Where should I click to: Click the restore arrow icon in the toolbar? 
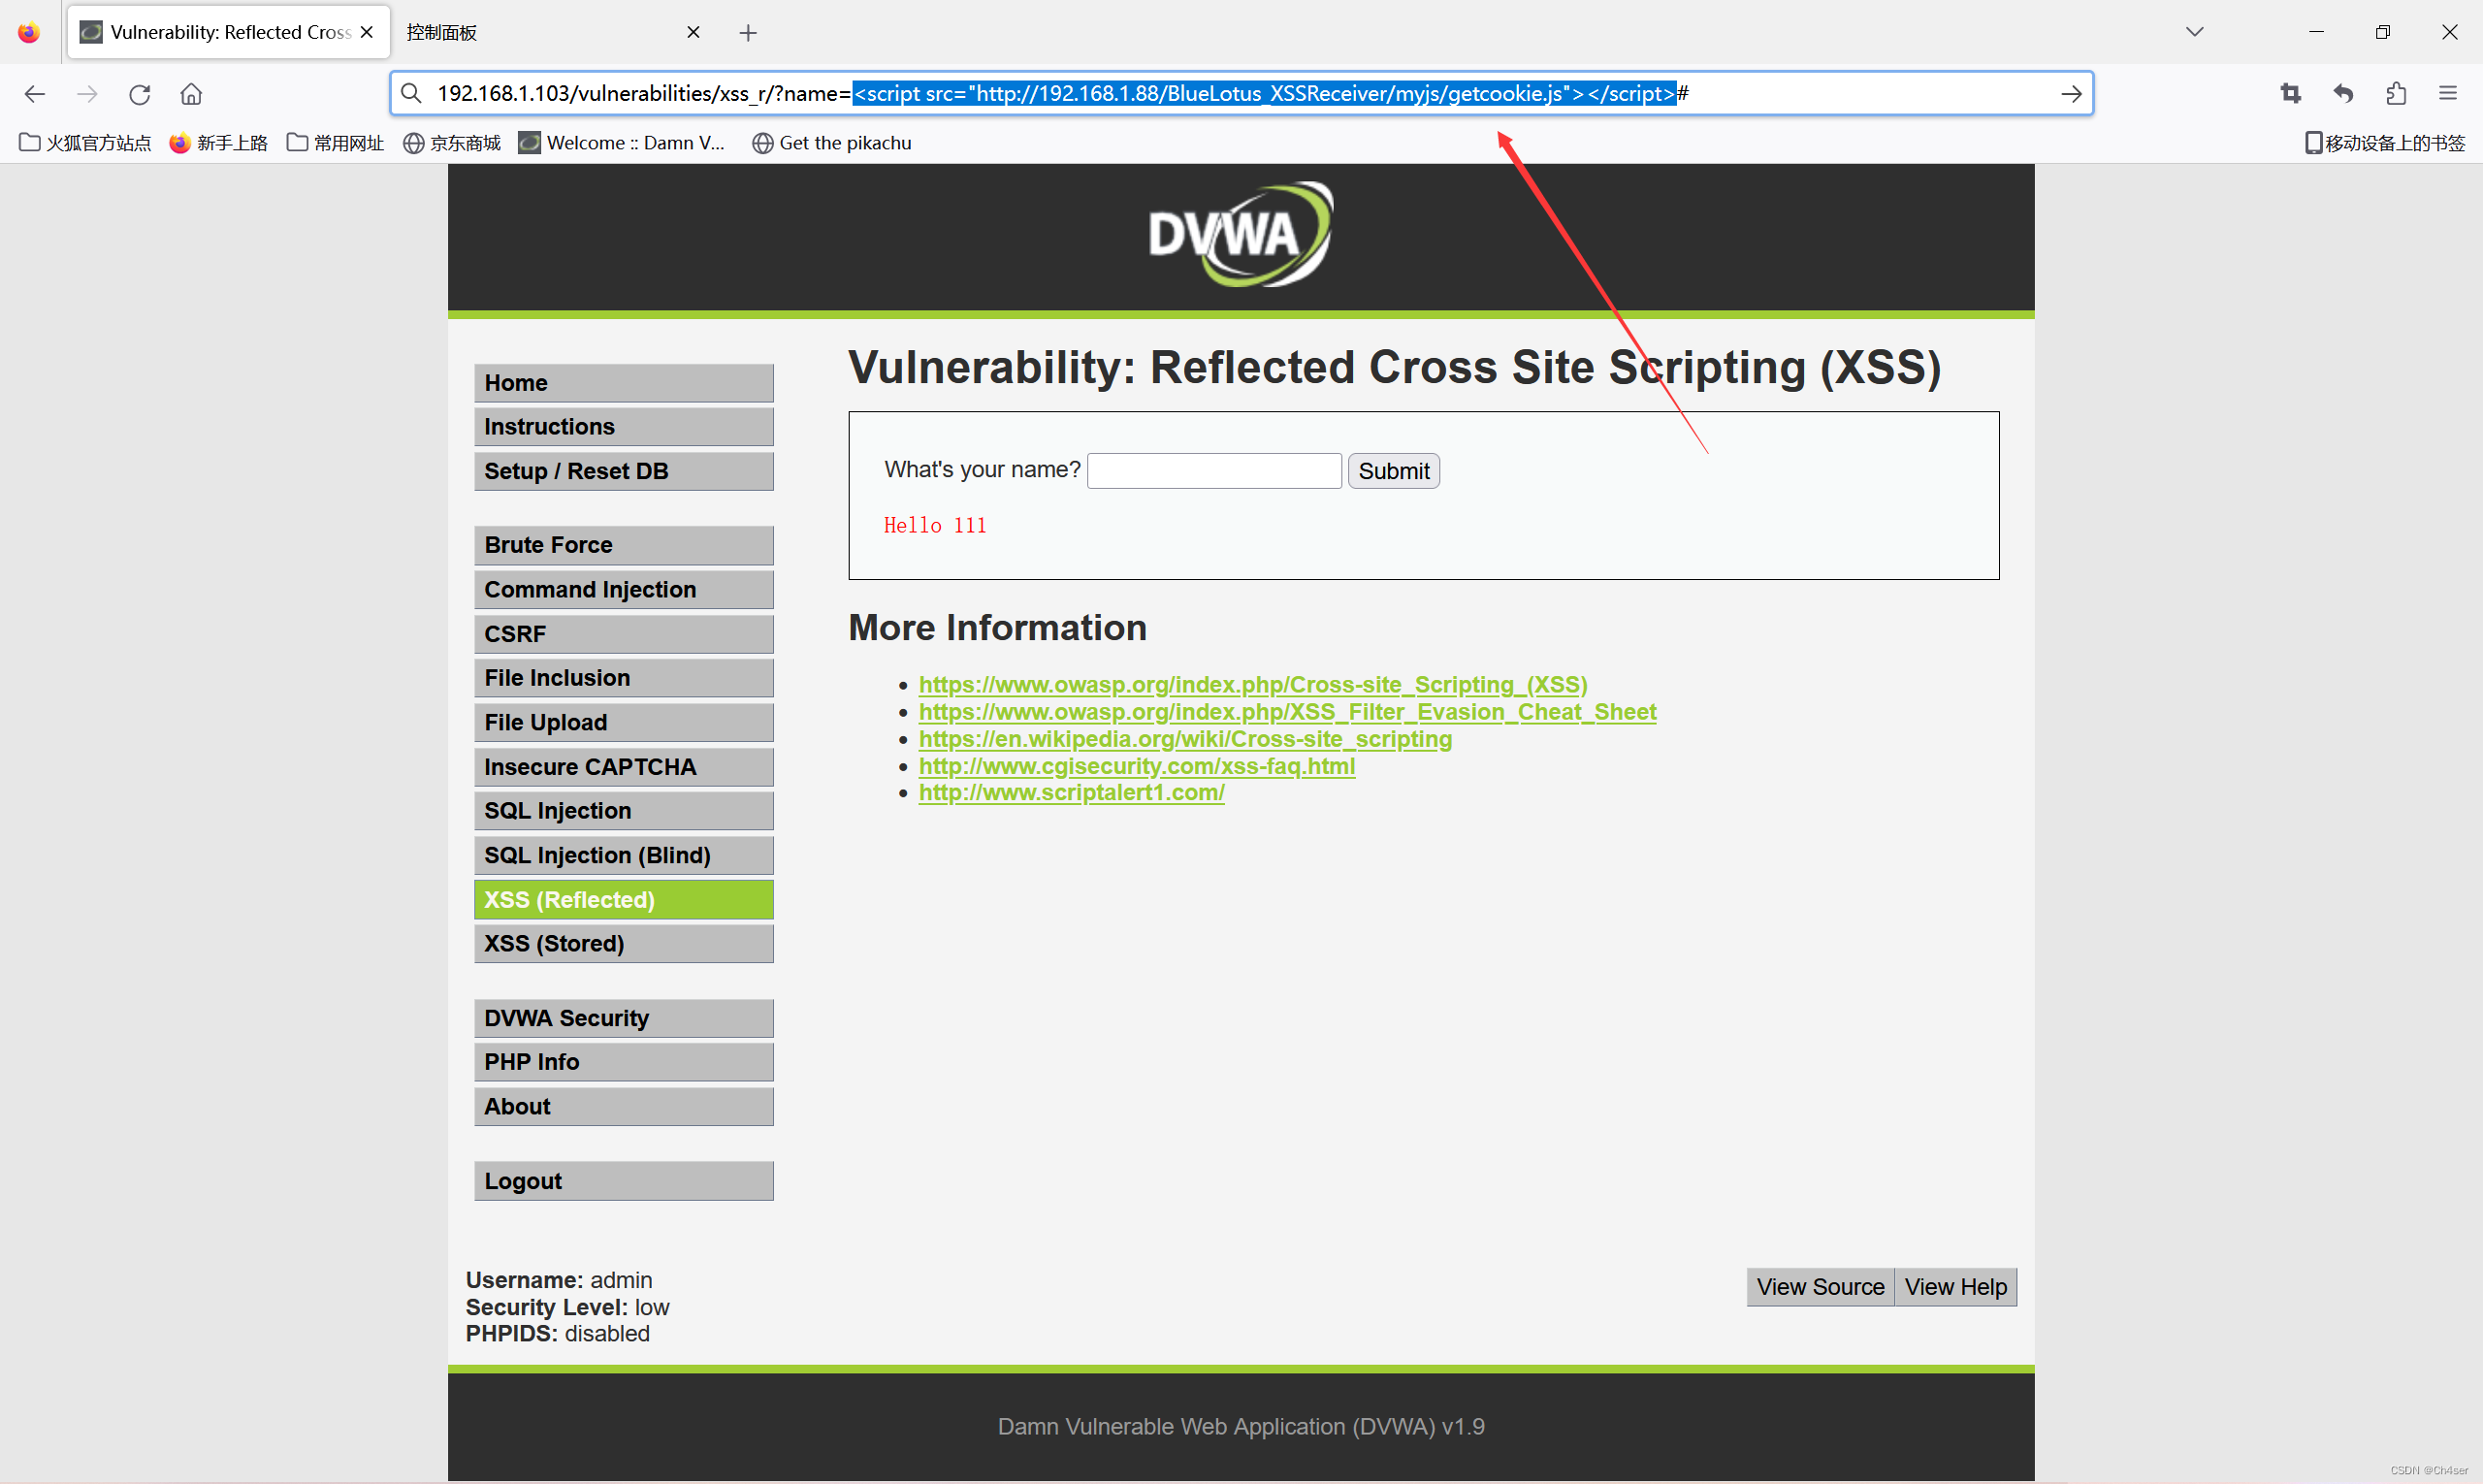coord(2343,93)
